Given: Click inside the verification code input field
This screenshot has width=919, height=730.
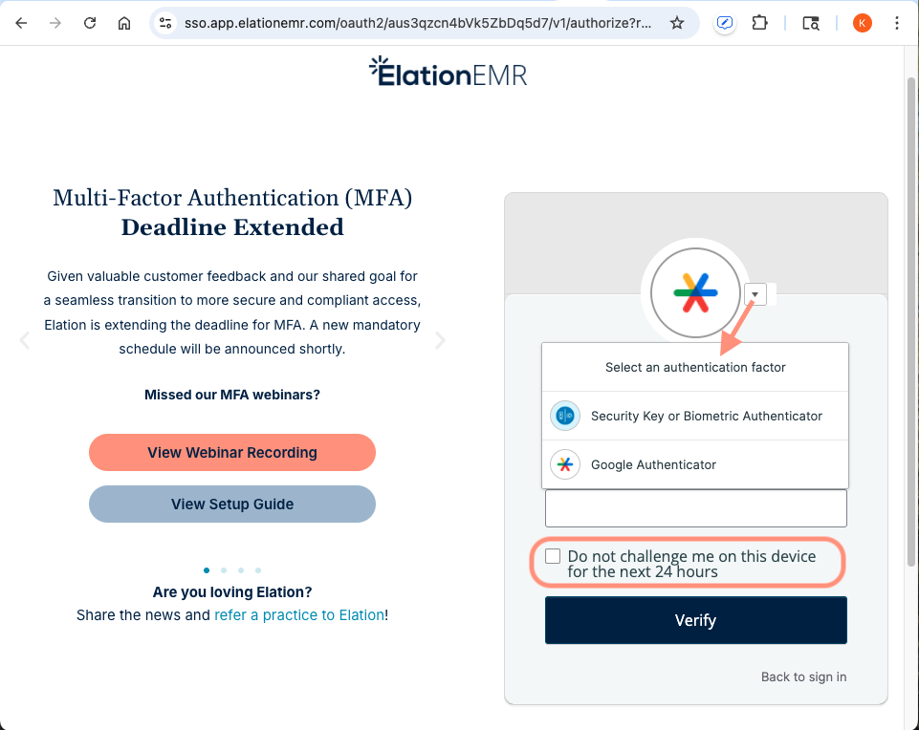Looking at the screenshot, I should tap(695, 508).
